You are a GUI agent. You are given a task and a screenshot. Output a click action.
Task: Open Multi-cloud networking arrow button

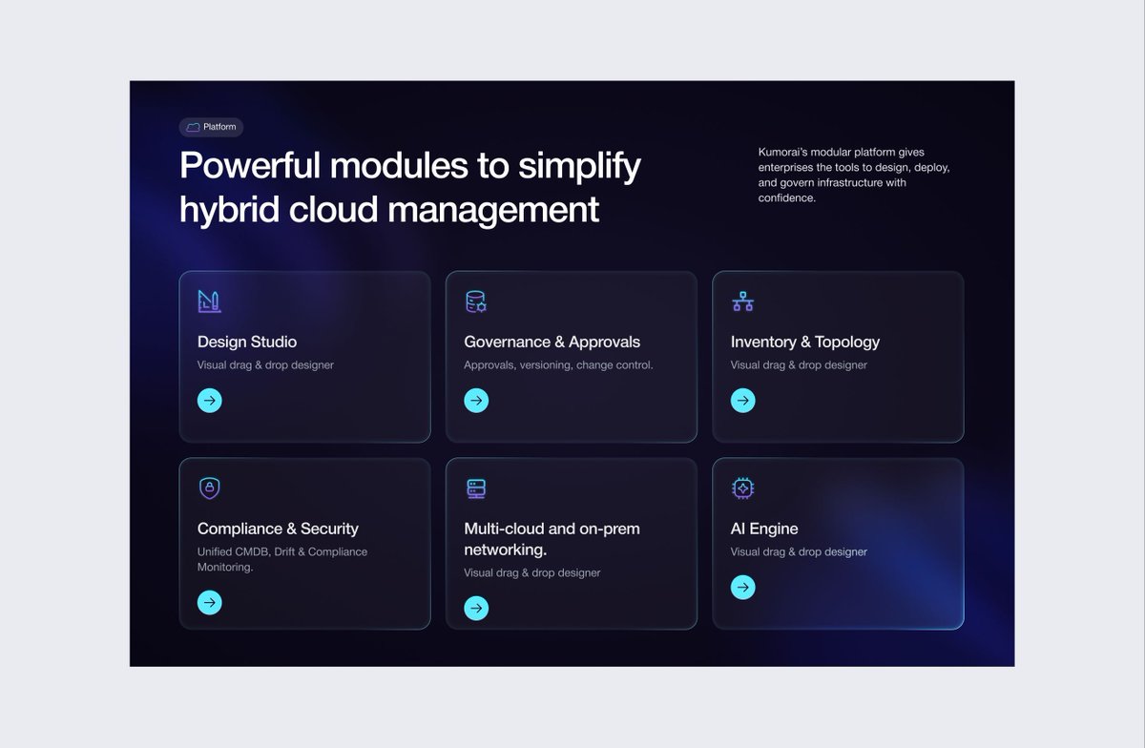click(476, 608)
